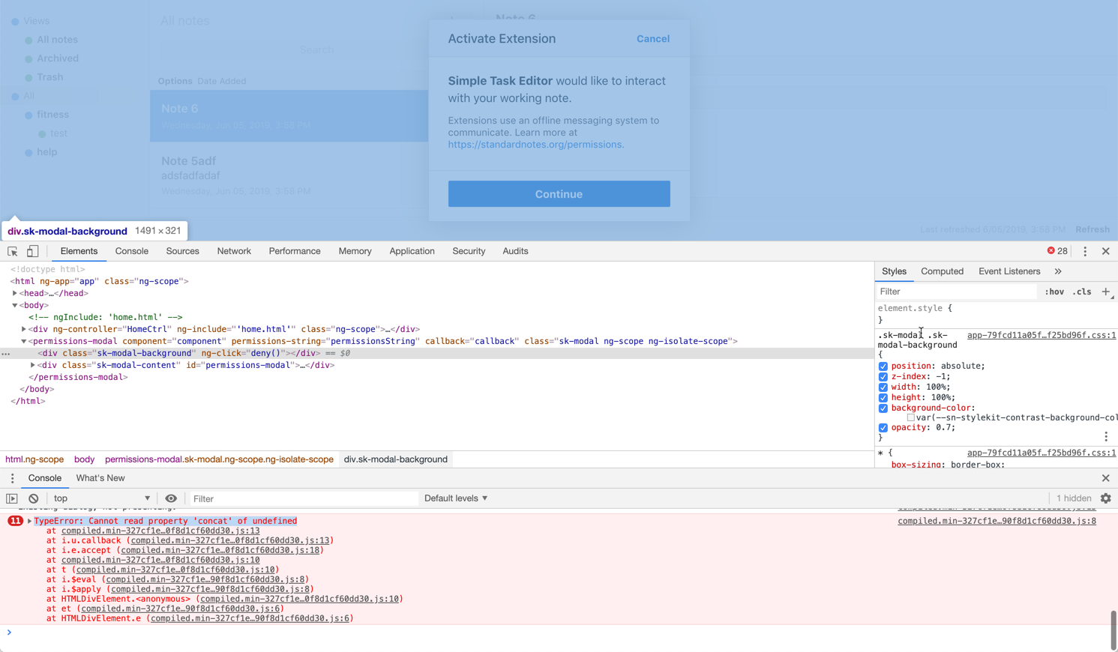Open the Memory tab
1118x652 pixels.
(355, 251)
